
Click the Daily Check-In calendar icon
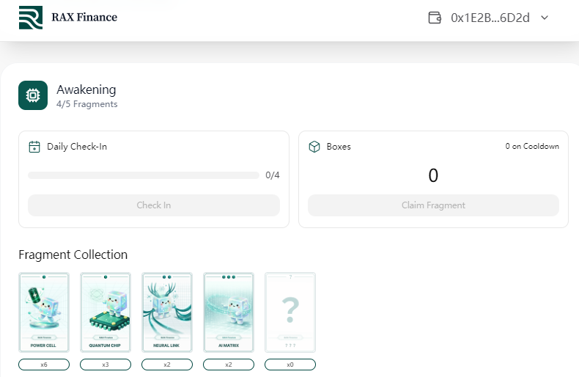[x=34, y=147]
